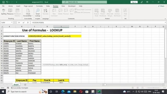Select the First Name header cell
The image size is (167, 94).
point(34,41)
